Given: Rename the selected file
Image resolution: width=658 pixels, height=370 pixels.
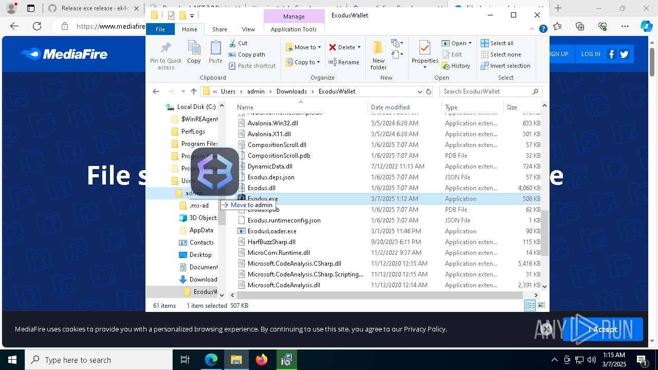Looking at the screenshot, I should click(x=344, y=62).
